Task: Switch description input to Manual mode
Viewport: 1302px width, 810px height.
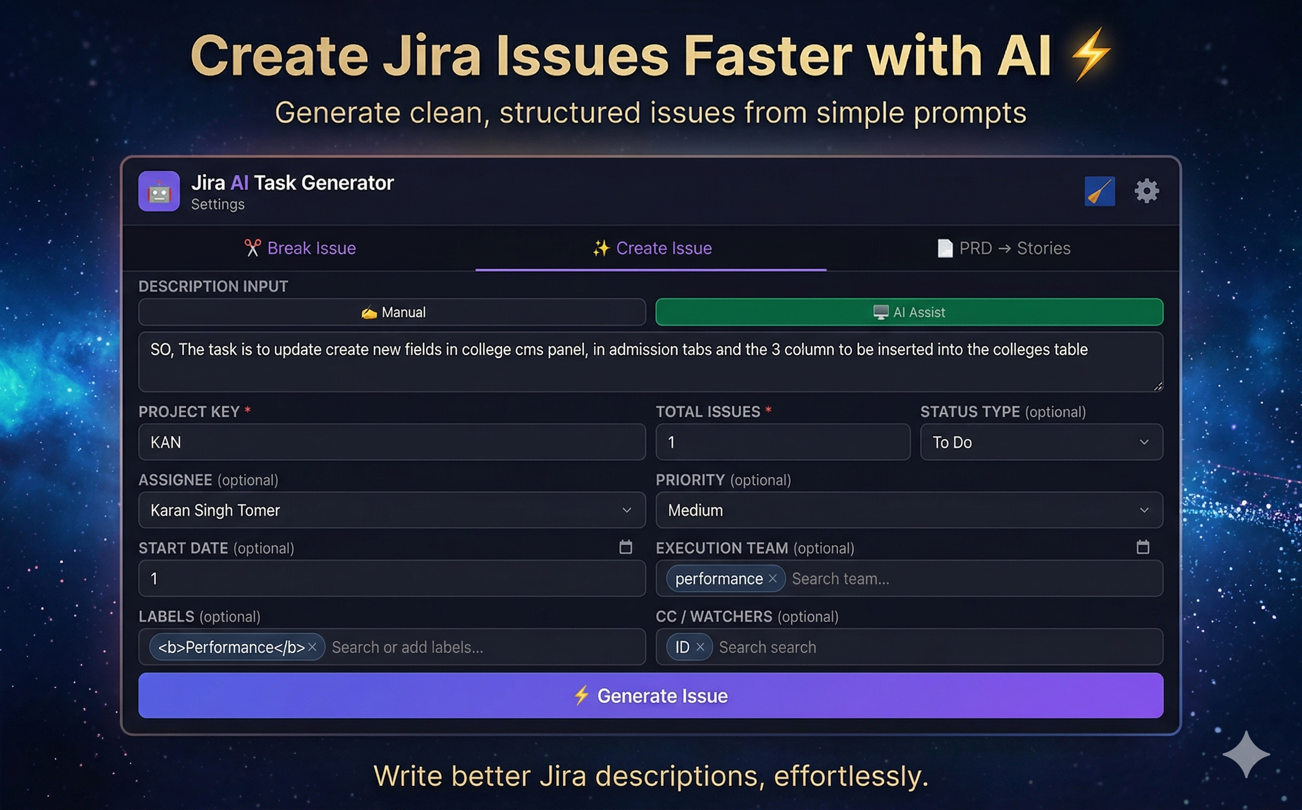Action: coord(392,312)
